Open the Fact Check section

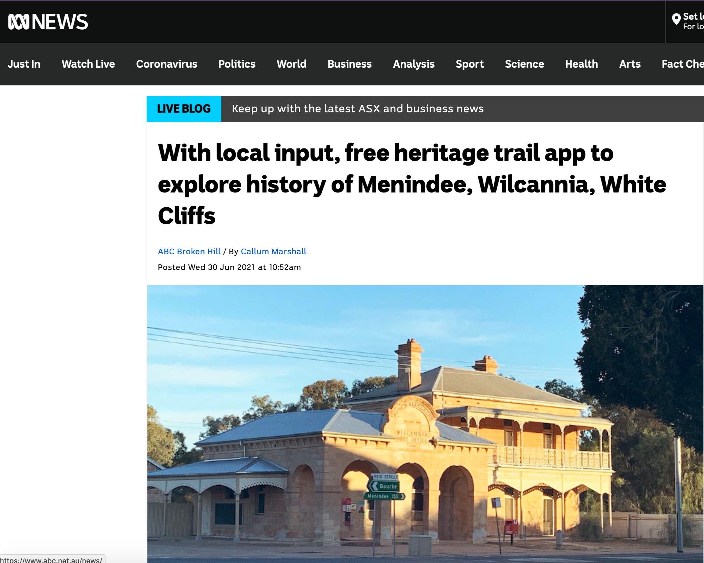click(x=683, y=64)
